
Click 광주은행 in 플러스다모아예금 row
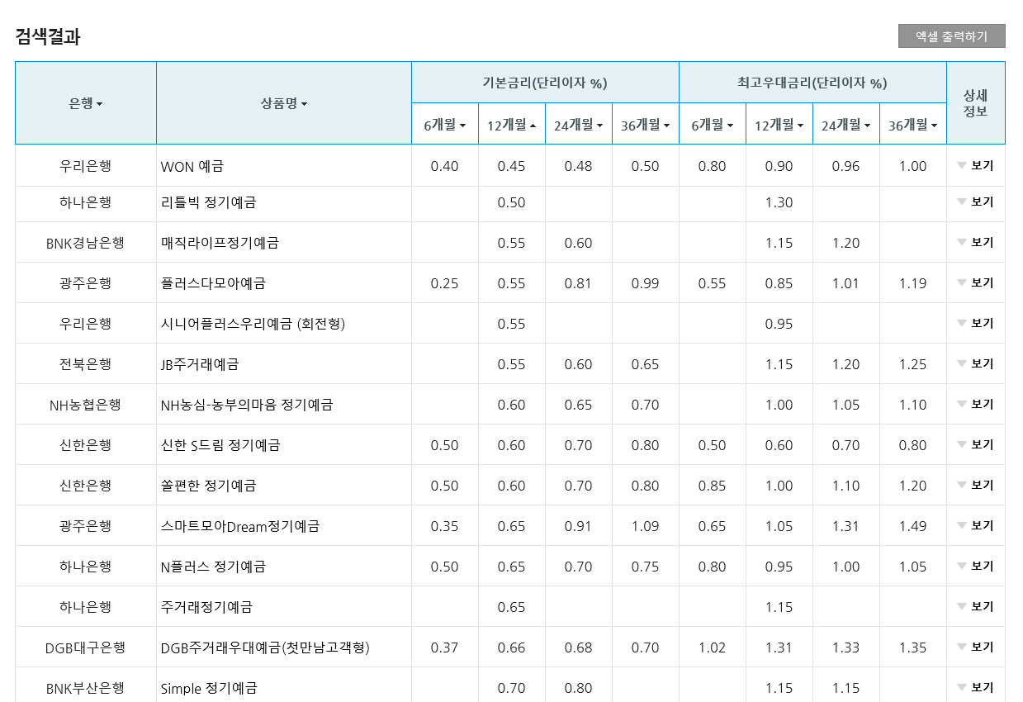(x=85, y=283)
